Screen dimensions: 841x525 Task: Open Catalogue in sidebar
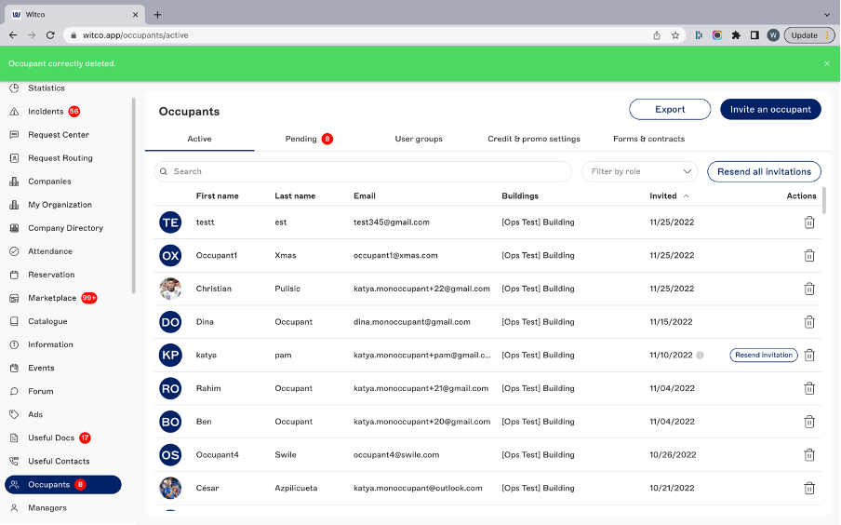(47, 321)
